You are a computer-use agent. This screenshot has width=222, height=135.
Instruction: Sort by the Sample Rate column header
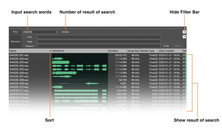(x=133, y=51)
